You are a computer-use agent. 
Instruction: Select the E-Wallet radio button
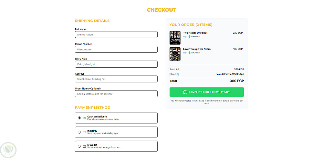(x=79, y=146)
